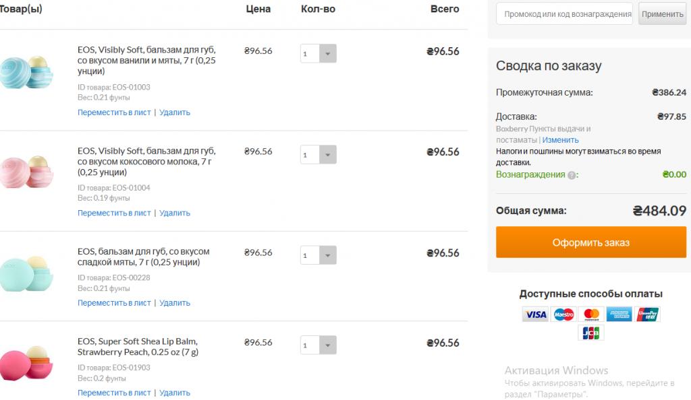Open the coconut milk lip balm product image
The image size is (691, 400).
tap(26, 172)
